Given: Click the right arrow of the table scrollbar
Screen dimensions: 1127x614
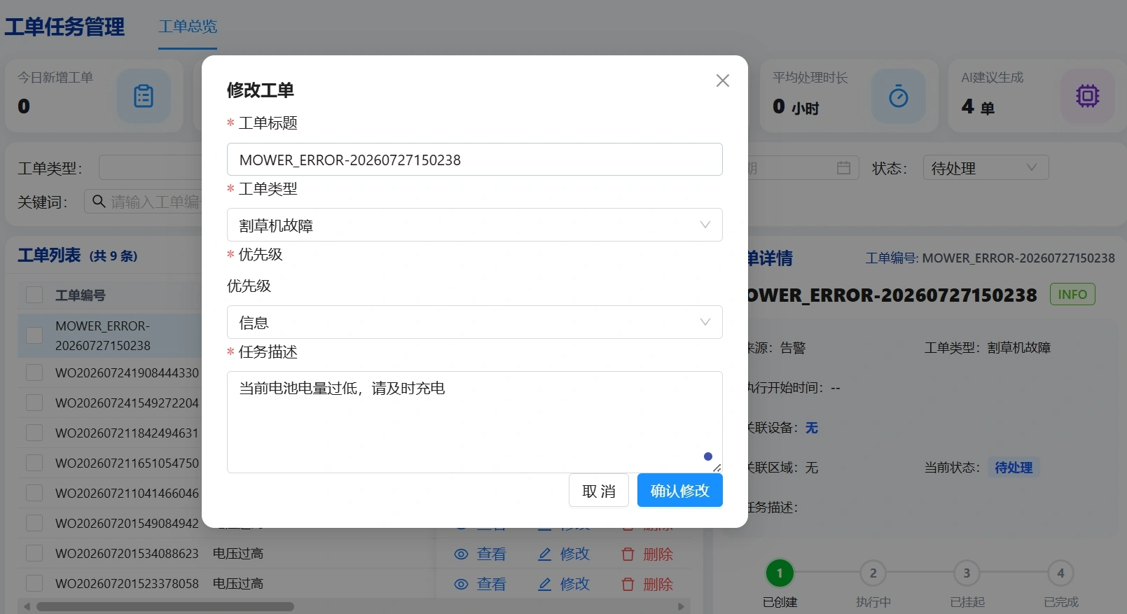Looking at the screenshot, I should [681, 606].
